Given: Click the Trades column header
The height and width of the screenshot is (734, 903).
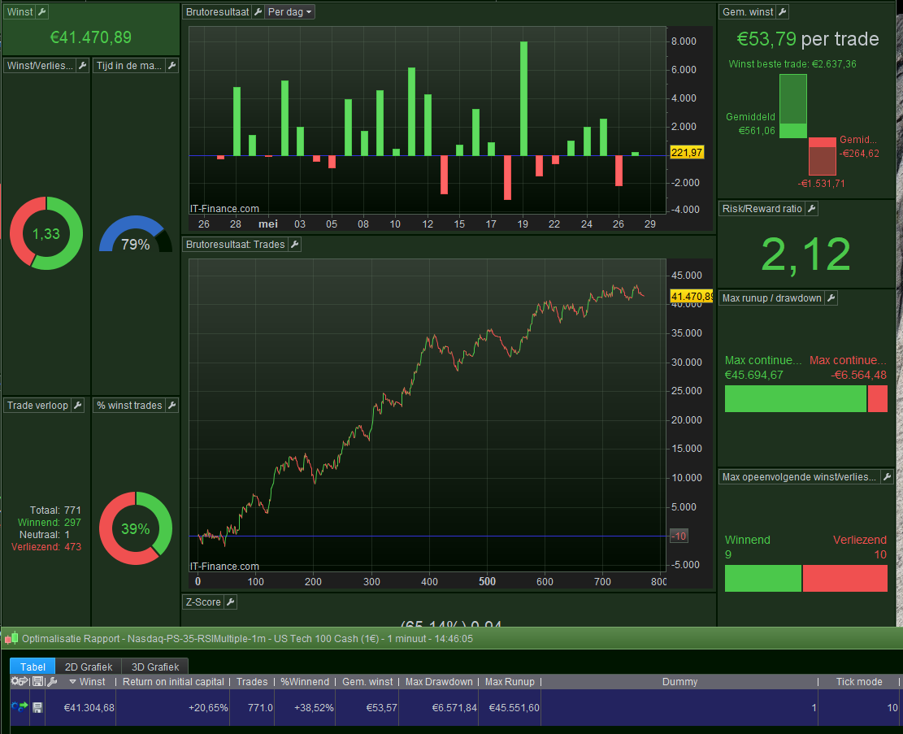Looking at the screenshot, I should tap(252, 681).
